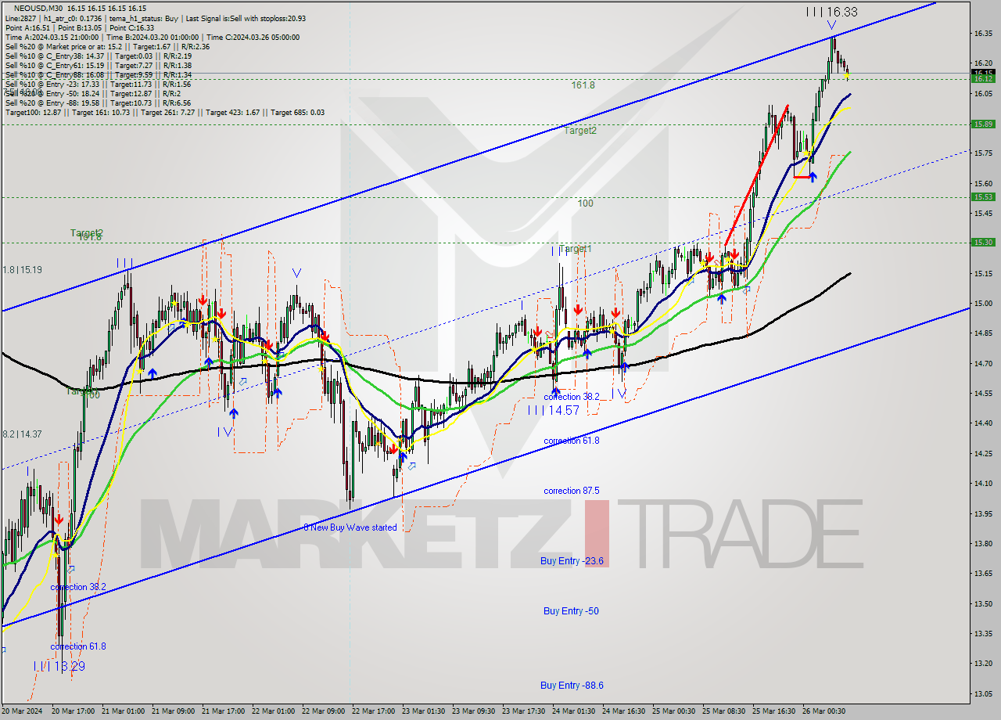
Task: Click the '26 Mar 00:30' time label
Action: [824, 711]
